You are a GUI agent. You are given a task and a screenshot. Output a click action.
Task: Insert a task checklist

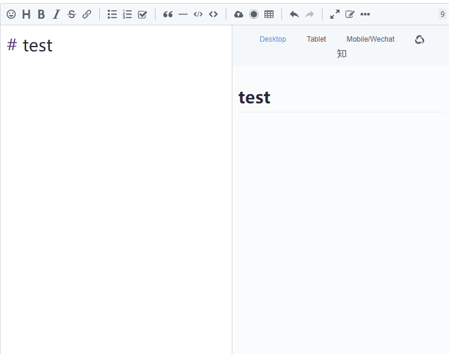pyautogui.click(x=142, y=14)
